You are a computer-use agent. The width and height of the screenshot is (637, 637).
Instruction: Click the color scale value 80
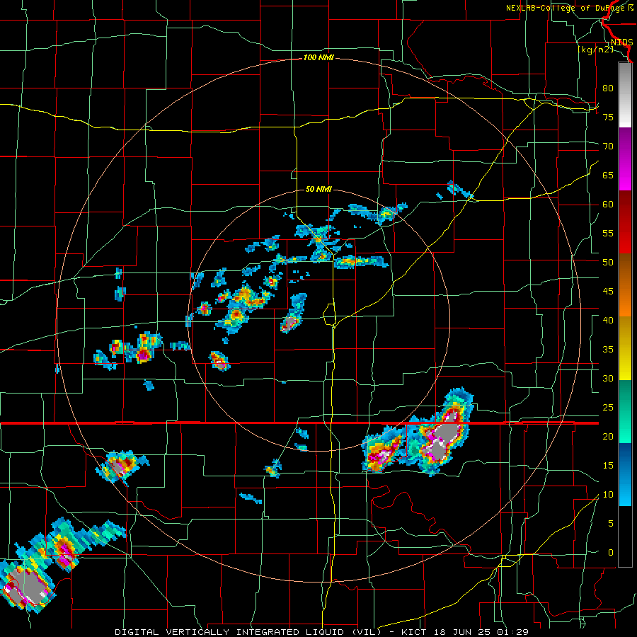point(608,88)
